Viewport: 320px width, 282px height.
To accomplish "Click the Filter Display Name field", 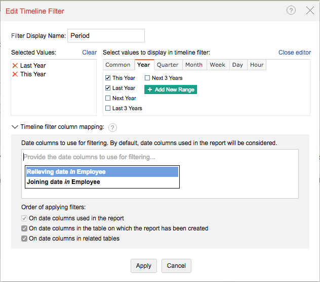I will pyautogui.click(x=106, y=36).
